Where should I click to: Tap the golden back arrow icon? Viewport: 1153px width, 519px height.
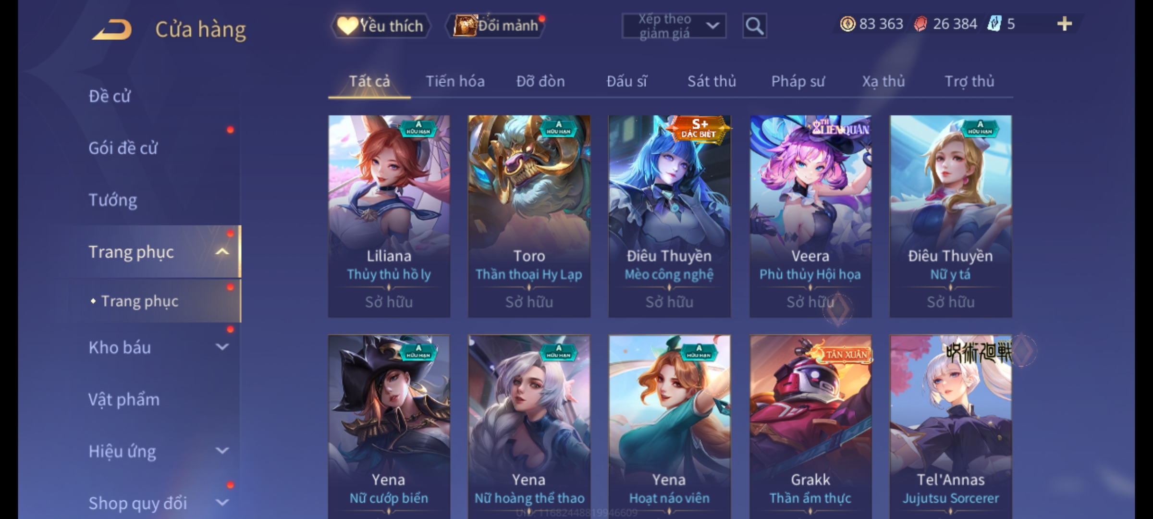click(x=111, y=29)
